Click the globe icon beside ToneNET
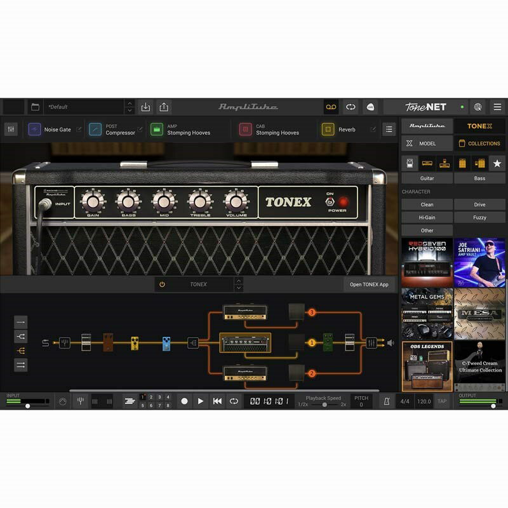Image resolution: width=508 pixels, height=508 pixels. [478, 107]
